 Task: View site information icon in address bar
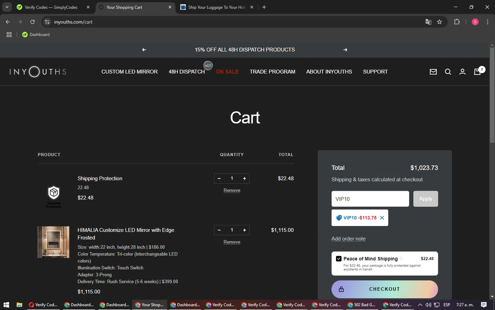point(47,22)
